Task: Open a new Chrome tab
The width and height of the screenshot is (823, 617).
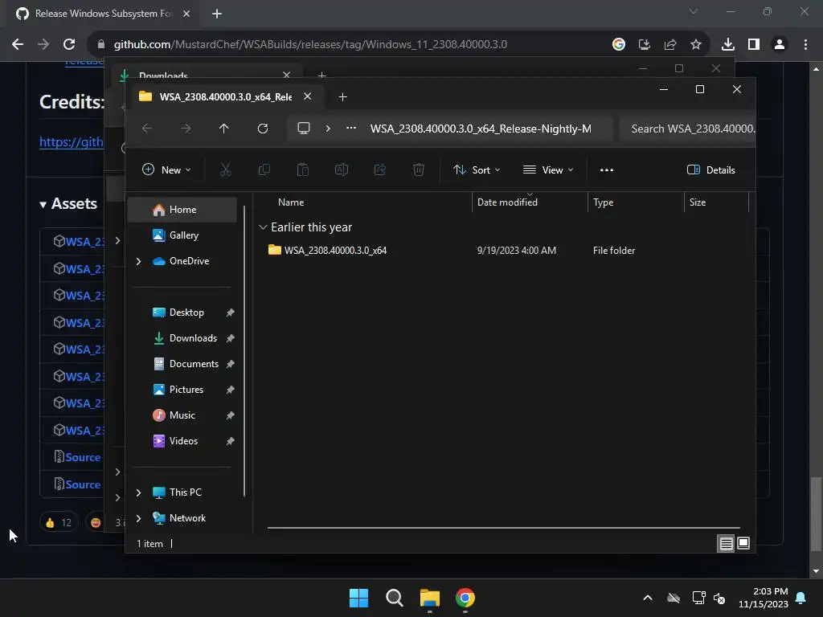Action: click(217, 14)
